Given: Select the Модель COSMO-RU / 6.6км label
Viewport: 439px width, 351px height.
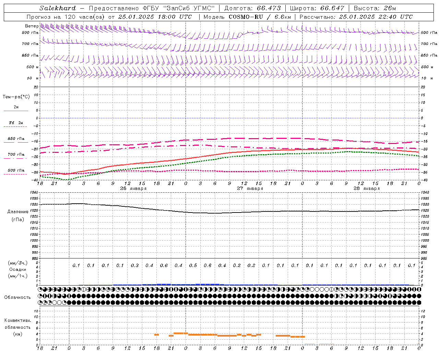Looking at the screenshot, I should coord(247,17).
